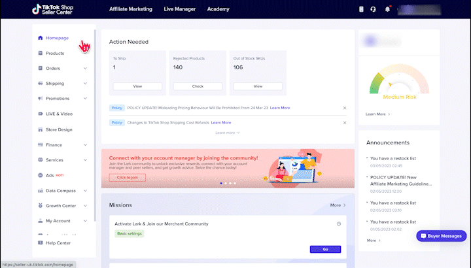Click the Homepage house icon in sidebar
Viewport: 471px width, 268px height.
click(41, 38)
